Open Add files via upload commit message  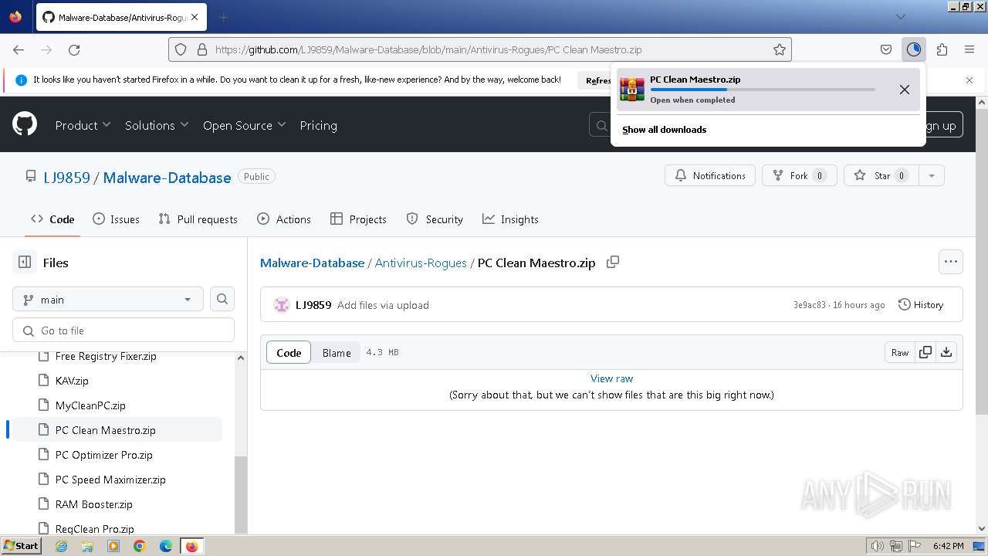[x=383, y=305]
